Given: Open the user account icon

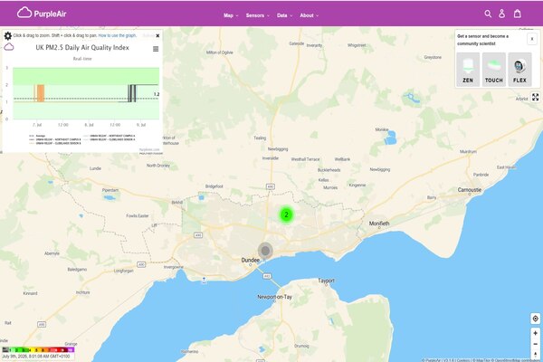Looking at the screenshot, I should pyautogui.click(x=501, y=14).
